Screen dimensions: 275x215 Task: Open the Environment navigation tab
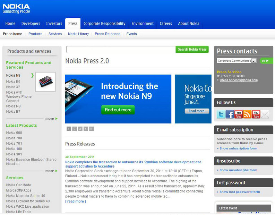(x=143, y=24)
